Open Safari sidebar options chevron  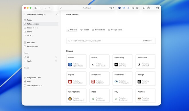(x=39, y=8)
